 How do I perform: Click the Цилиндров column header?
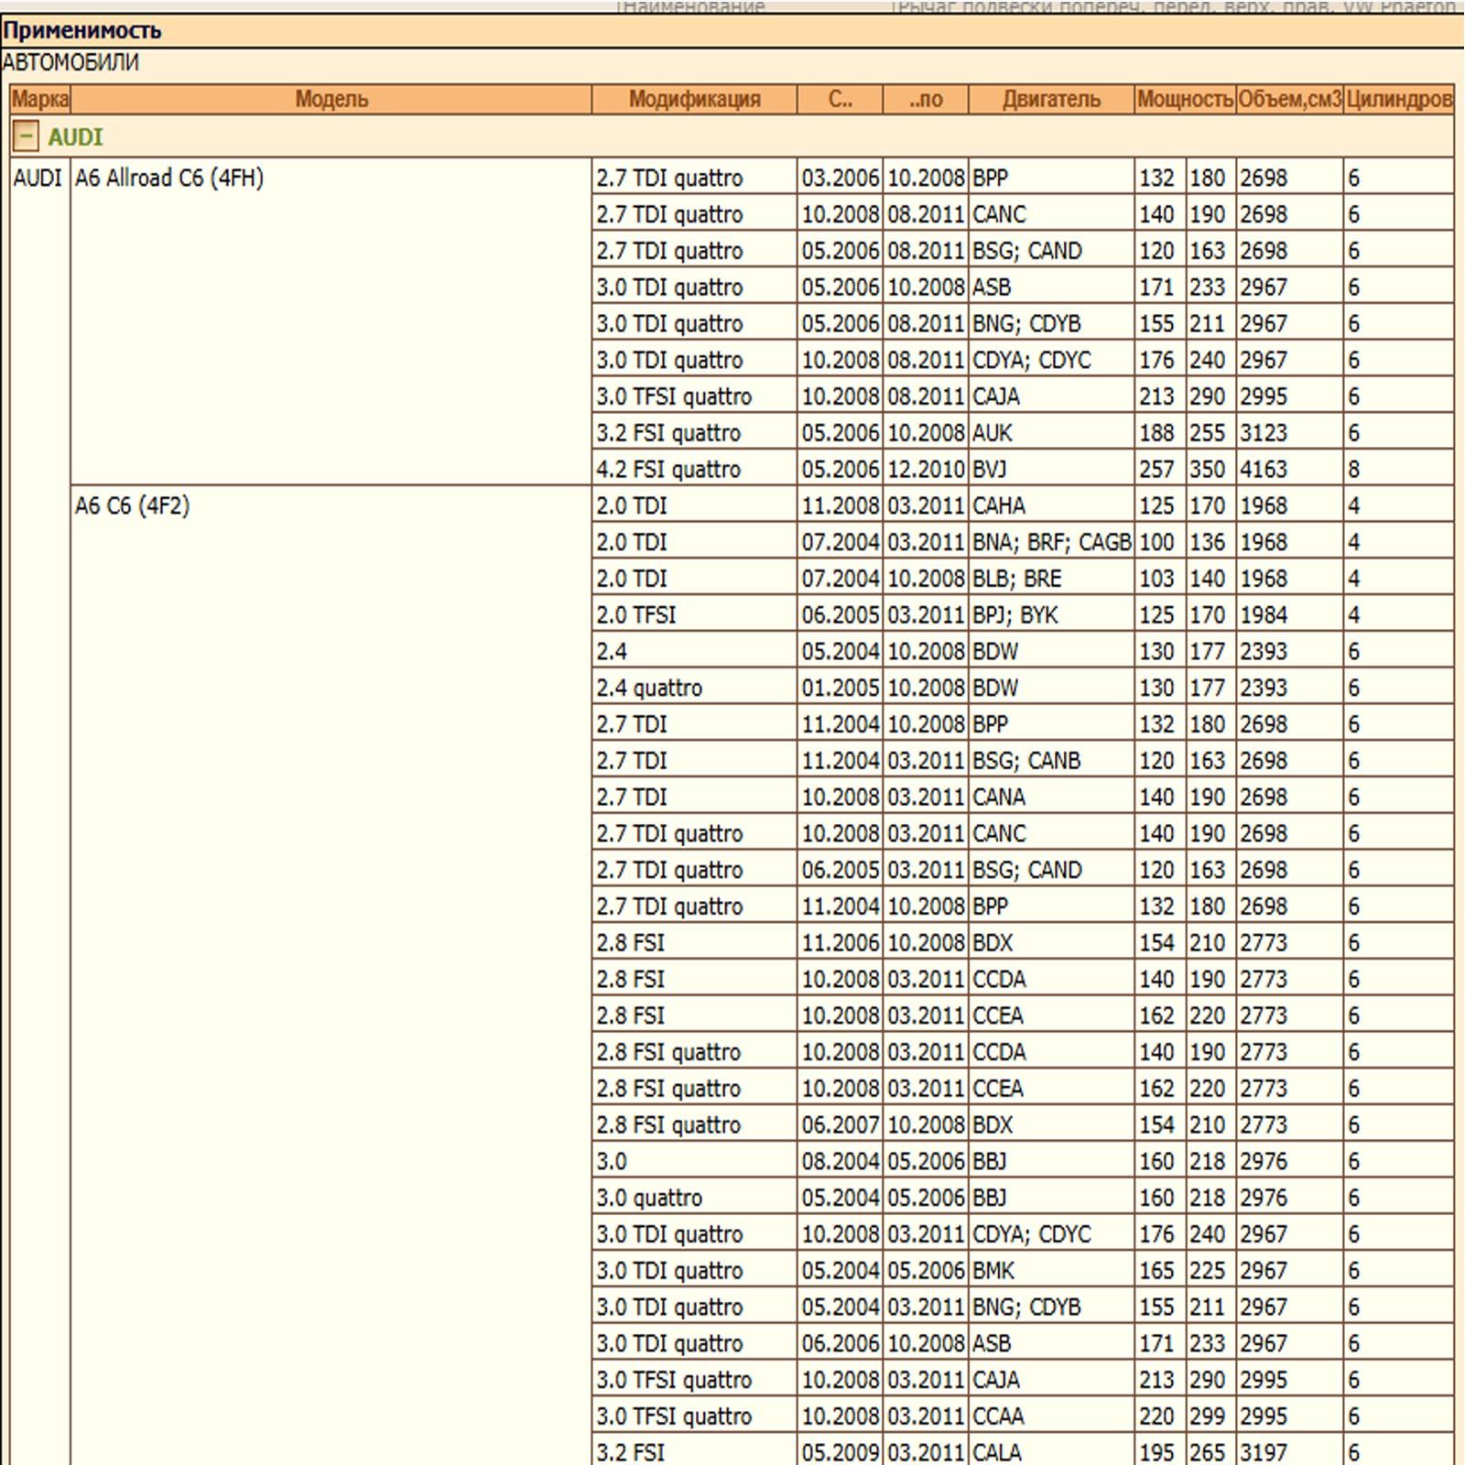click(x=1398, y=99)
